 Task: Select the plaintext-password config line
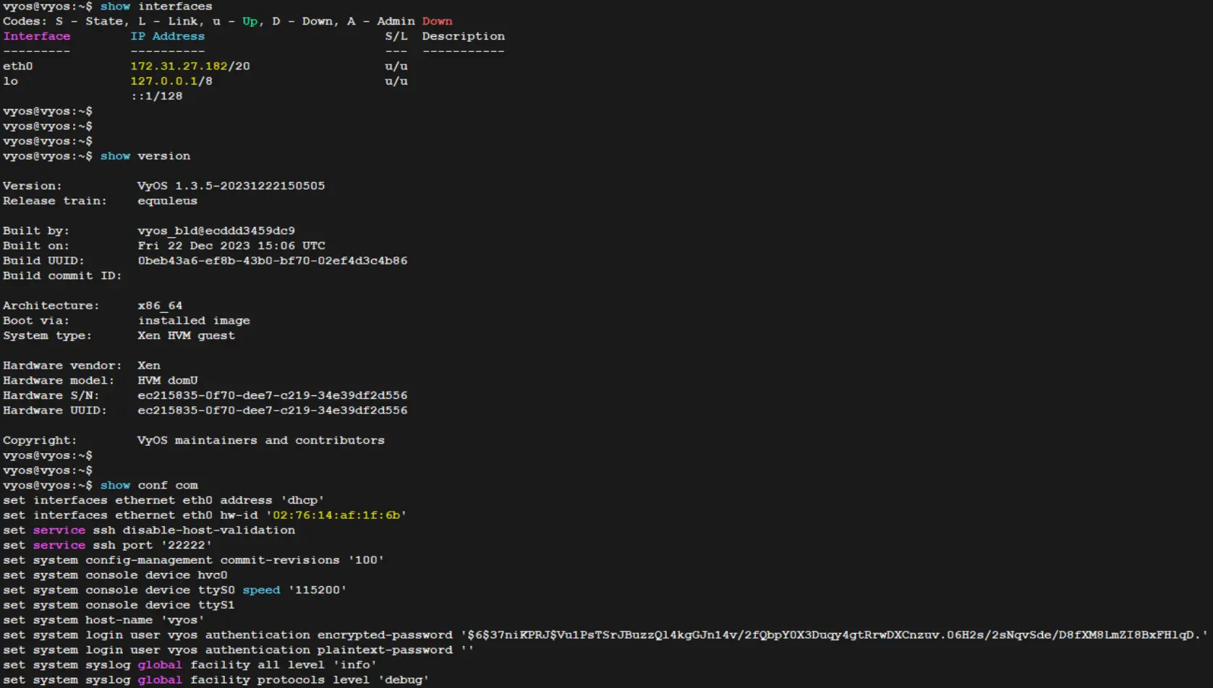coord(239,650)
